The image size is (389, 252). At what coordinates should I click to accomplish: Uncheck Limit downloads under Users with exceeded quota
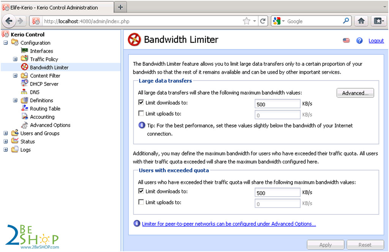tap(141, 191)
